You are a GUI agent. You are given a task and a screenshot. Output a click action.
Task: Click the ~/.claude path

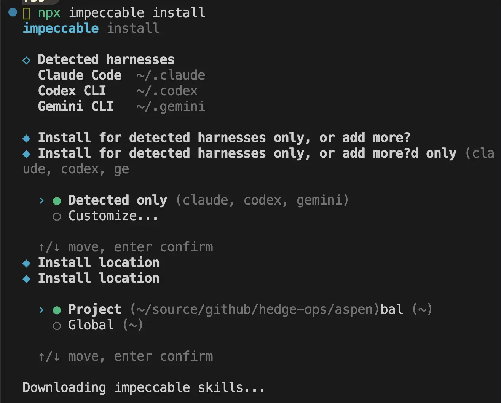(171, 75)
